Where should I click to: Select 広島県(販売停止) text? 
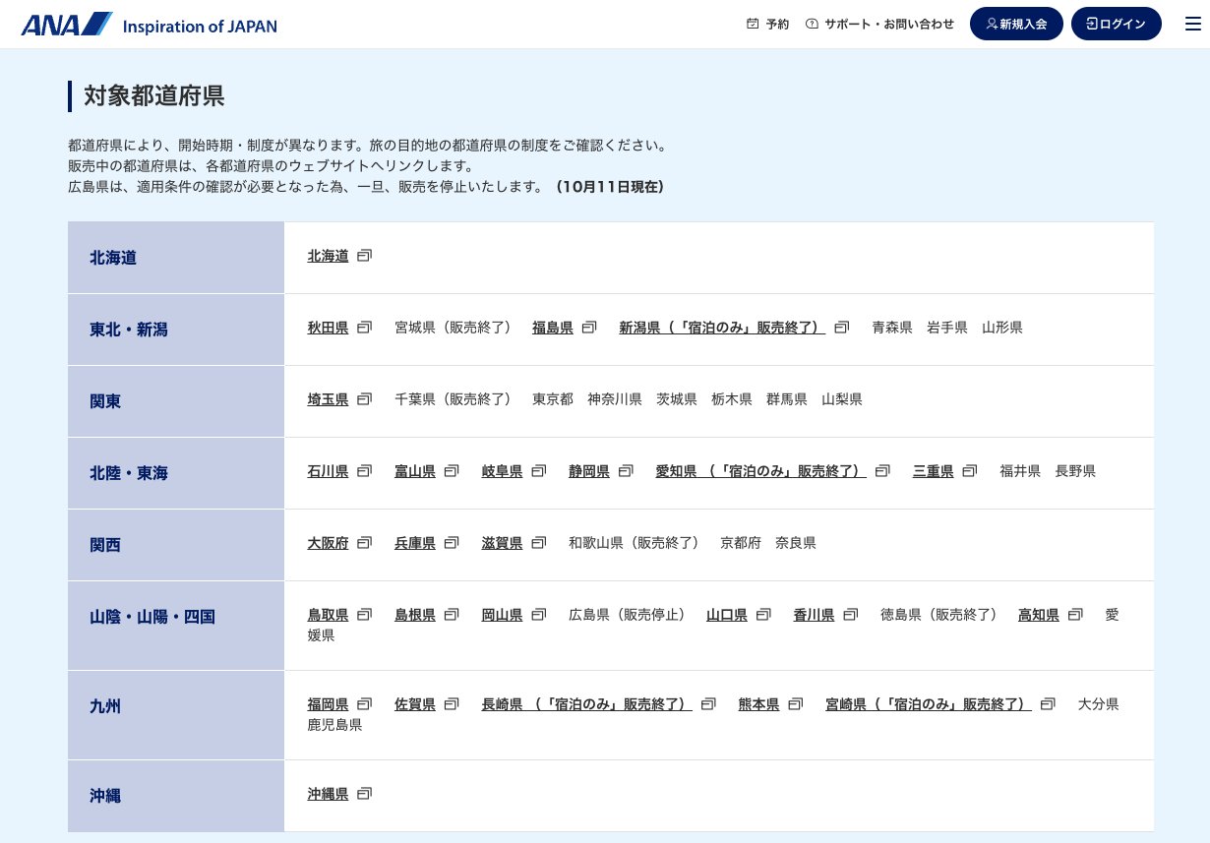point(628,615)
